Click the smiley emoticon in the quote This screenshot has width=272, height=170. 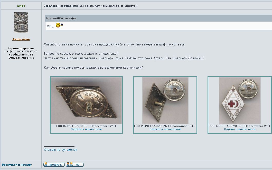59,25
